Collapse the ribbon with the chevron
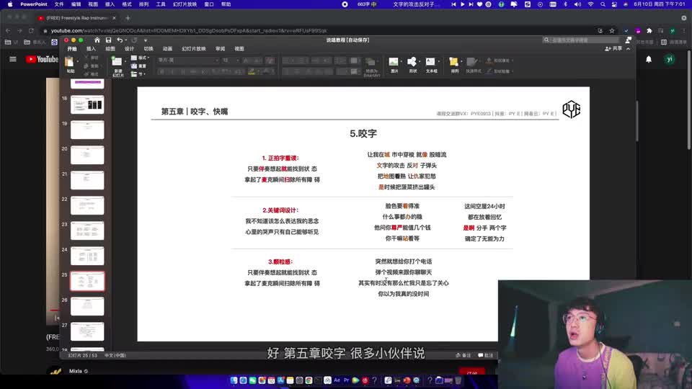Screen dimensions: 692x389 coord(629,48)
